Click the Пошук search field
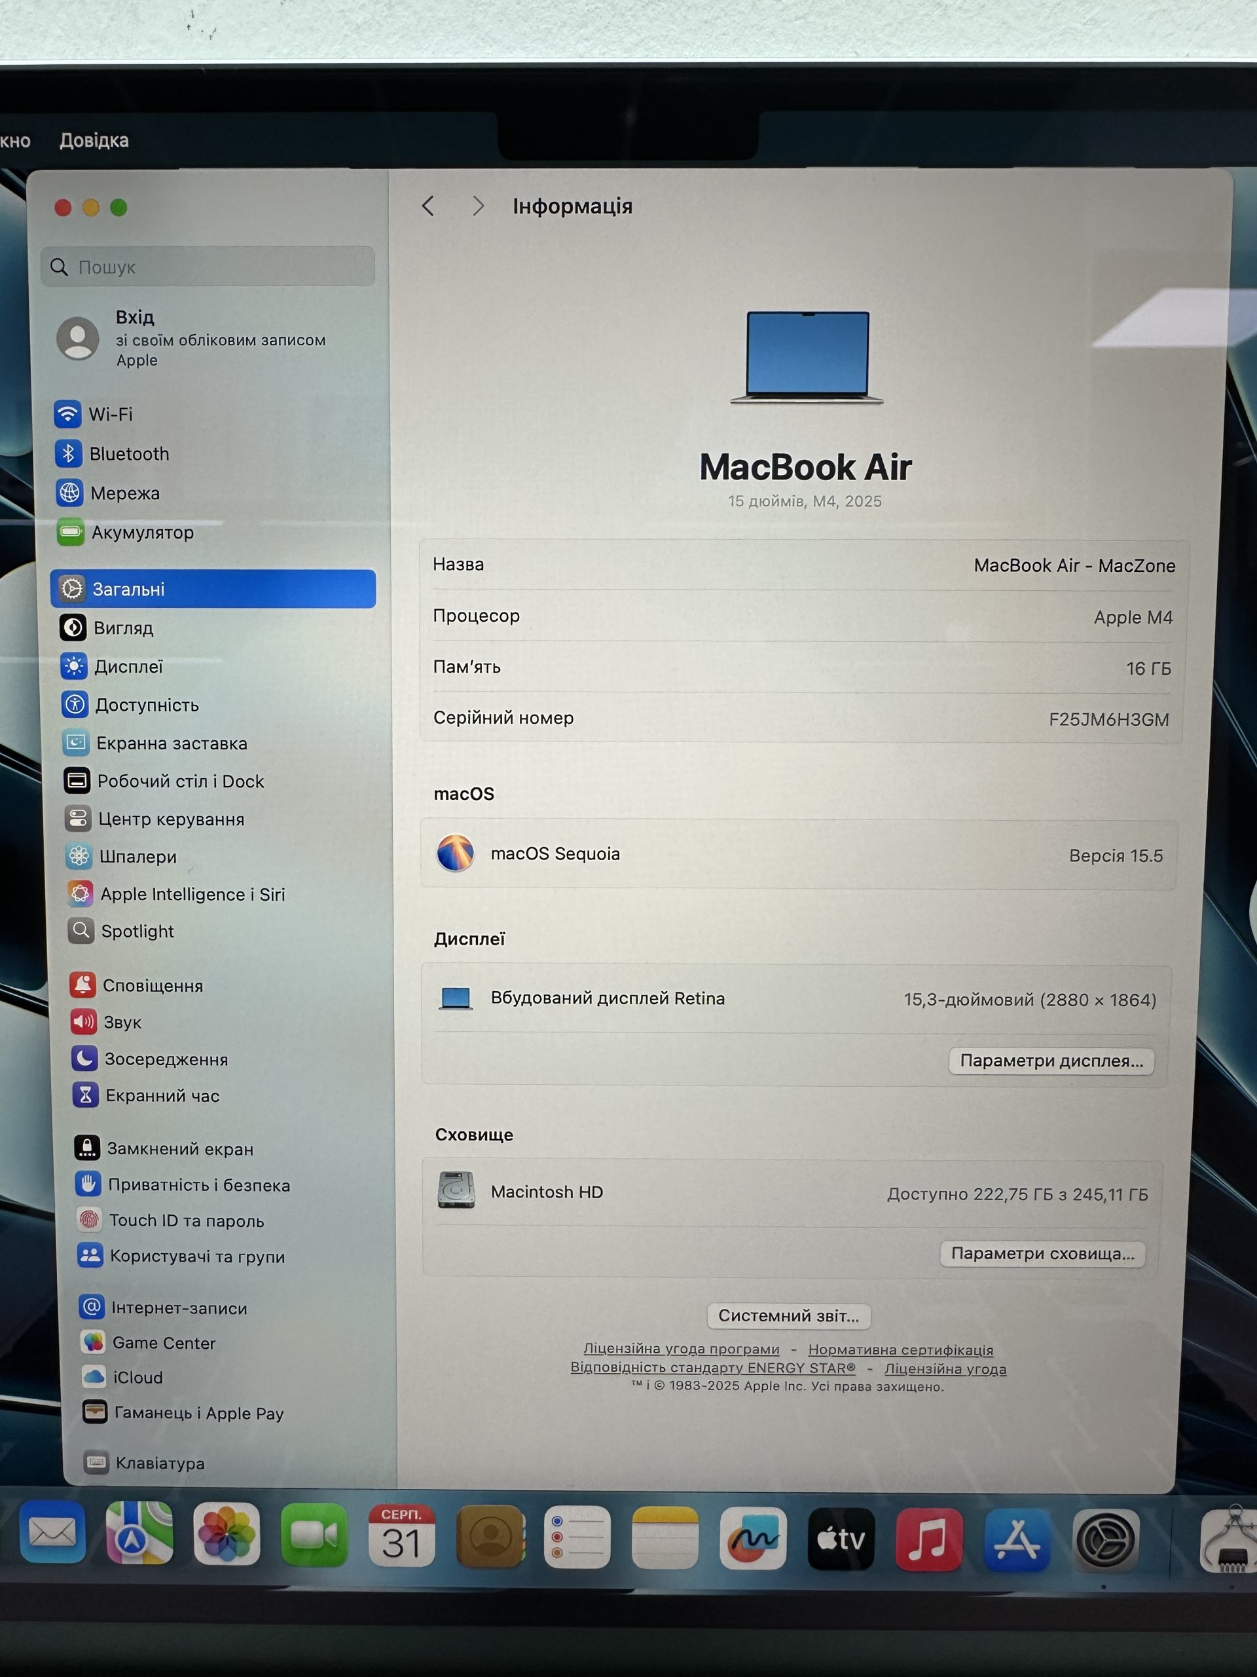 [208, 266]
